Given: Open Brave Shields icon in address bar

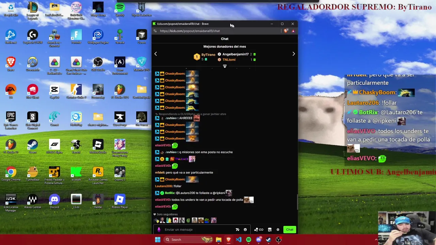Looking at the screenshot, I should (x=286, y=31).
